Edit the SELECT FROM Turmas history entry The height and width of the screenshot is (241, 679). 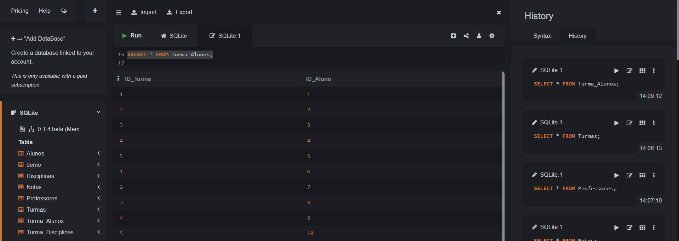pyautogui.click(x=629, y=123)
